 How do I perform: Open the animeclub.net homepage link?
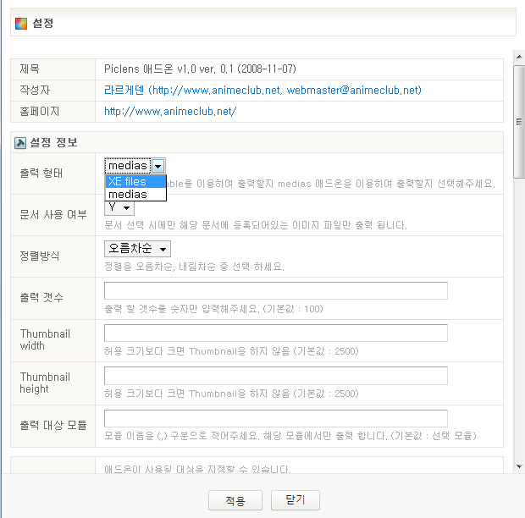169,111
